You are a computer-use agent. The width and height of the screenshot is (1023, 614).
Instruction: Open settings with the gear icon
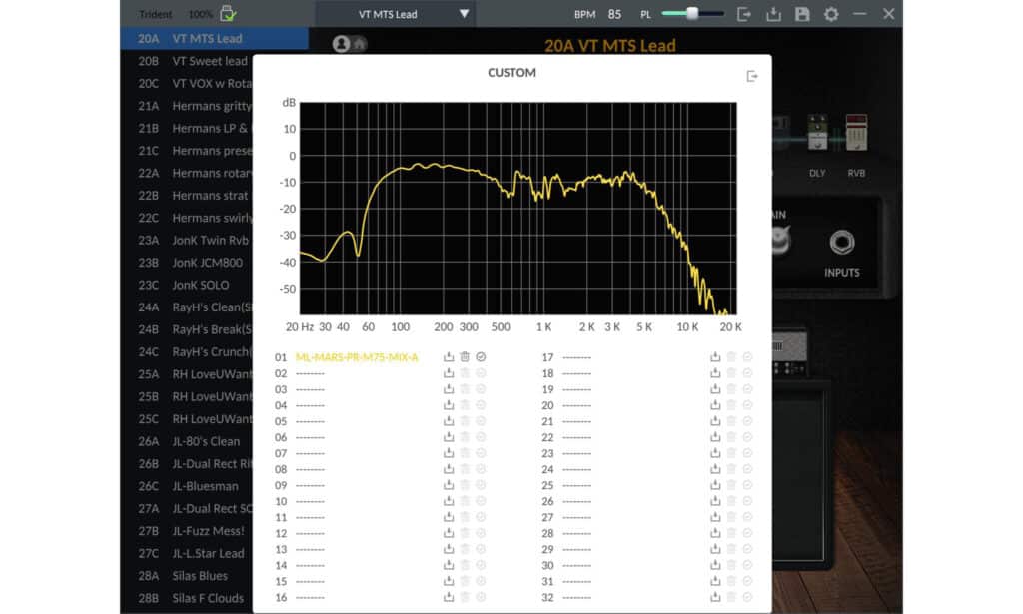click(x=831, y=14)
